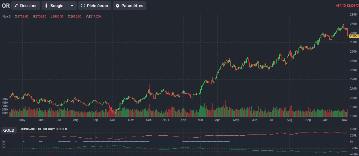Click the 2900 level on price axis

pyautogui.click(x=353, y=14)
